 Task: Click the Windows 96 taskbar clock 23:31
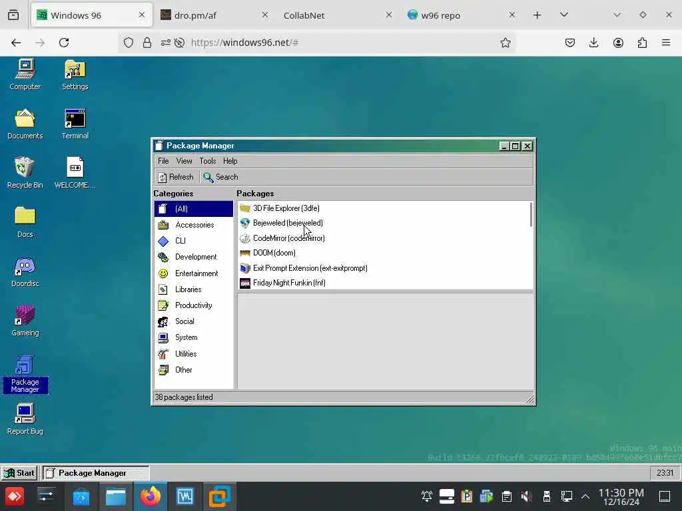665,473
